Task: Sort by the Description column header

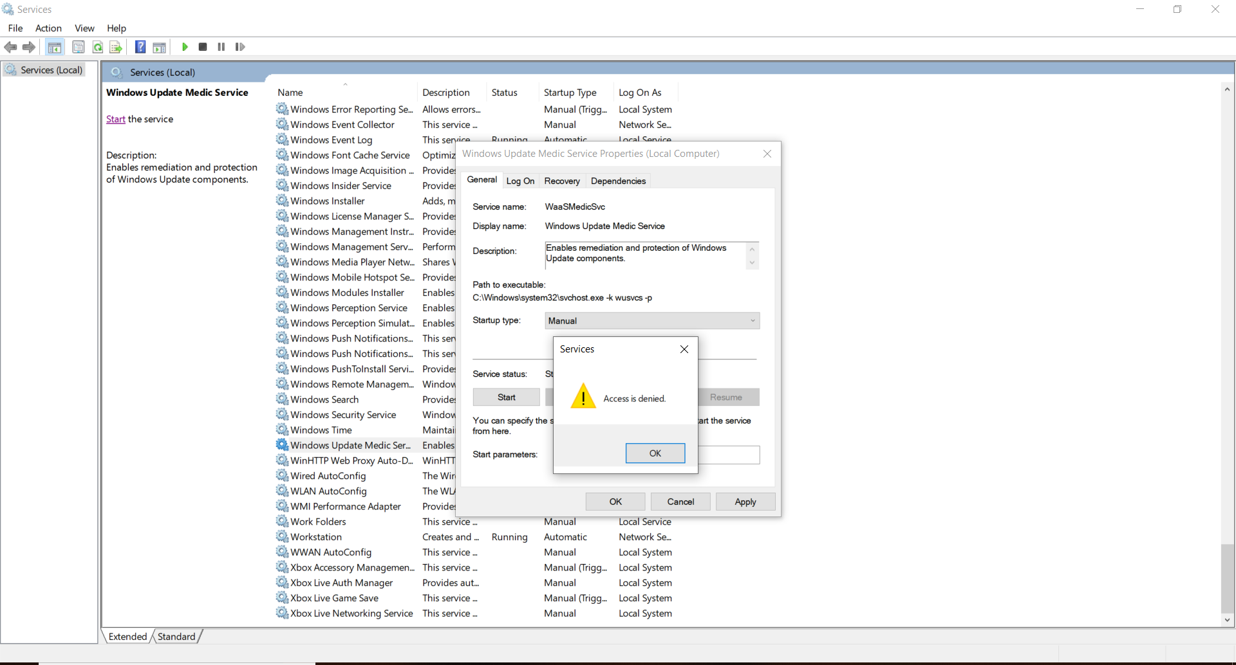Action: point(453,93)
